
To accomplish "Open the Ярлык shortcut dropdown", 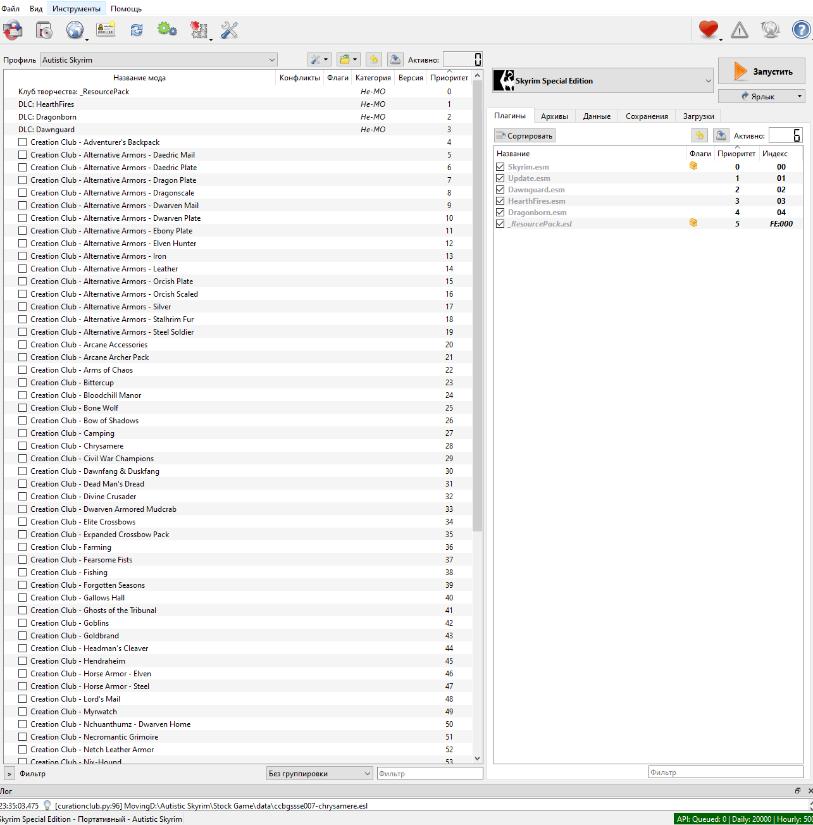I will pyautogui.click(x=762, y=96).
